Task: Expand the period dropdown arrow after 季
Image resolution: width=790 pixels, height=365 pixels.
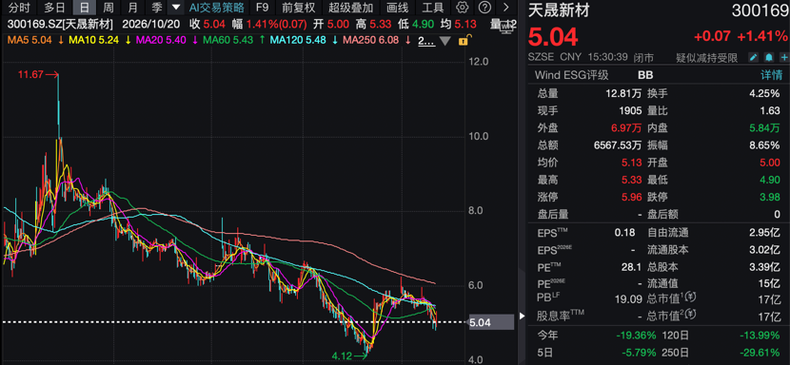Action: (175, 7)
